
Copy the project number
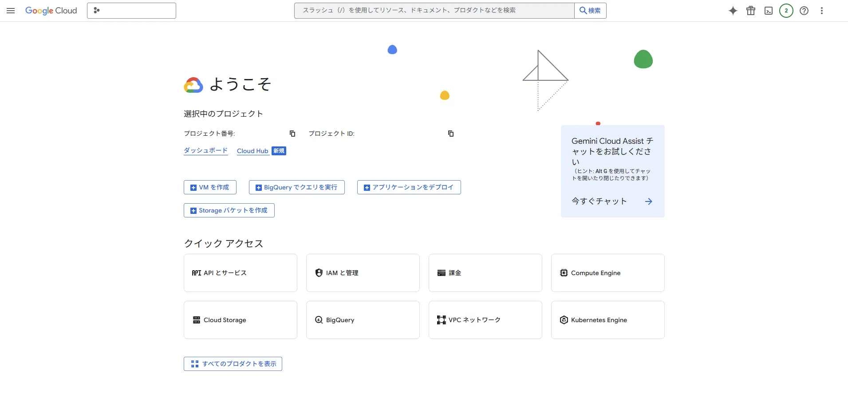pos(292,134)
